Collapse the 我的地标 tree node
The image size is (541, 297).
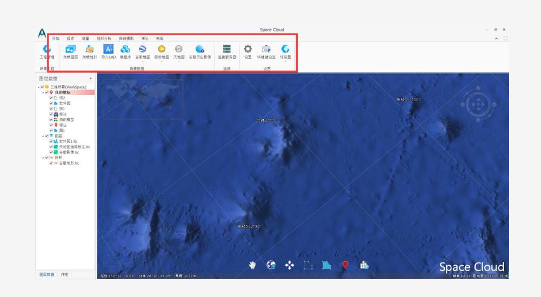[42, 92]
